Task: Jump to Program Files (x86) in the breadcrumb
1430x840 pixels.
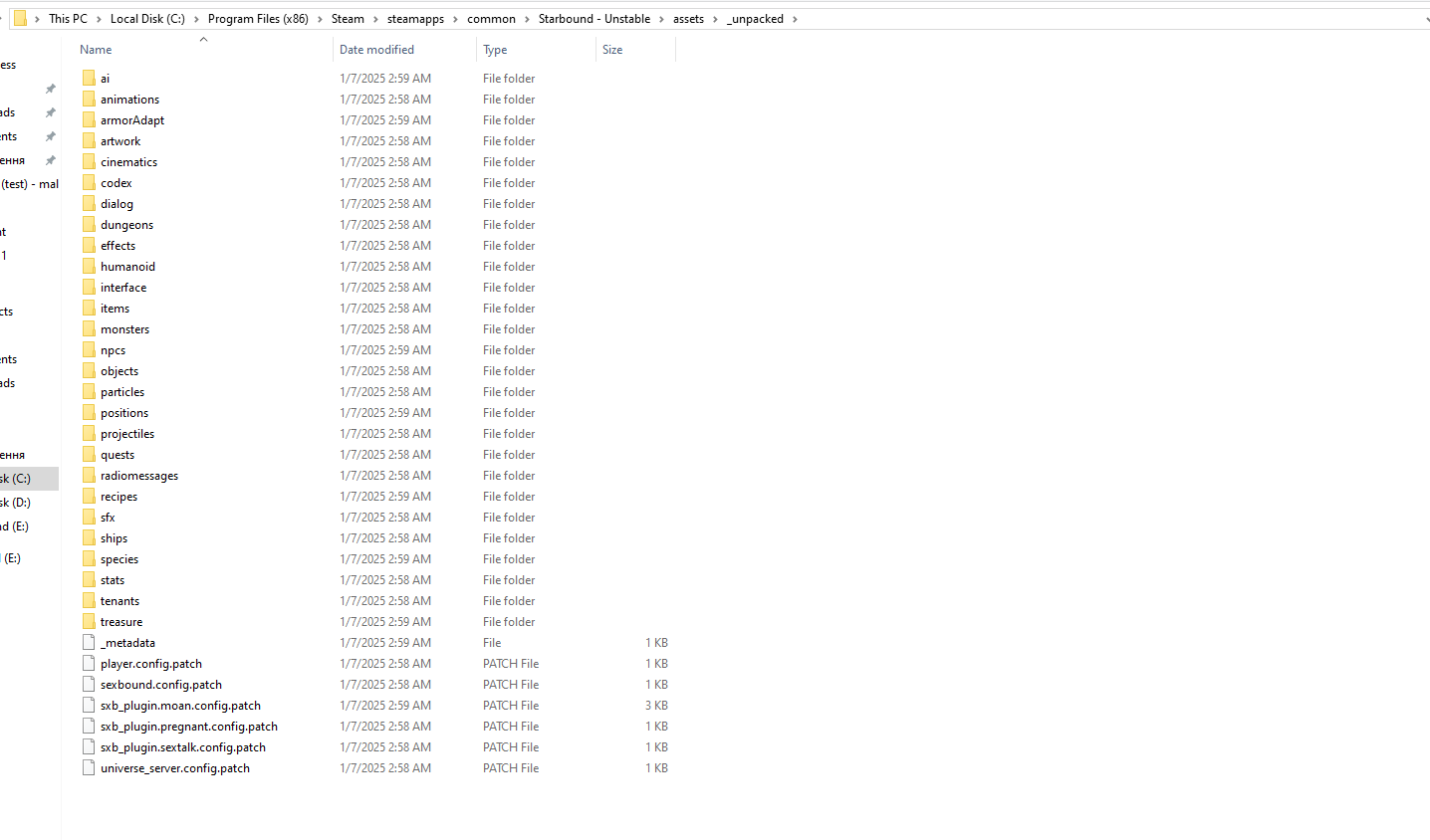Action: click(x=258, y=19)
